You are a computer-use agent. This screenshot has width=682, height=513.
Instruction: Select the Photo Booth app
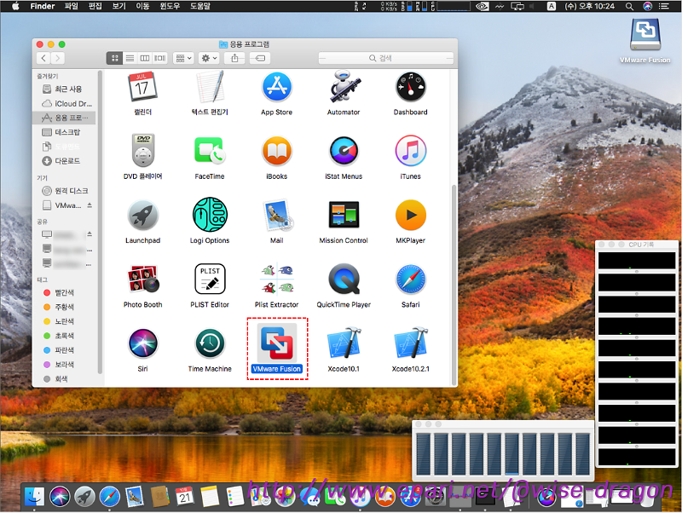pyautogui.click(x=142, y=280)
